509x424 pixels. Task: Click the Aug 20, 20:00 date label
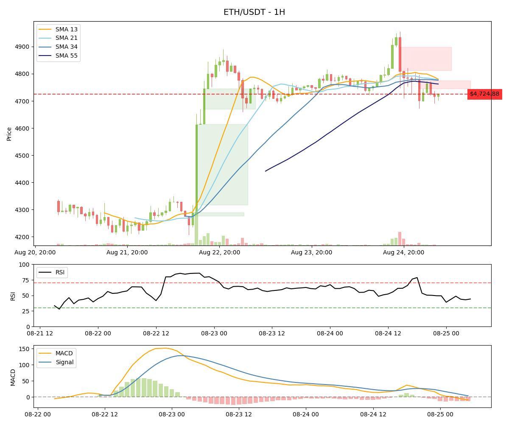(35, 252)
